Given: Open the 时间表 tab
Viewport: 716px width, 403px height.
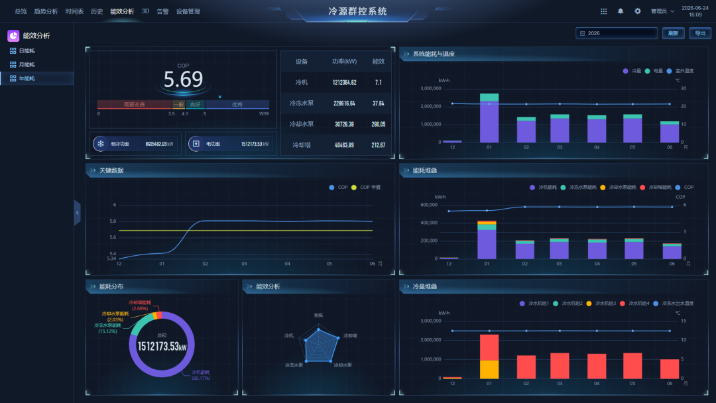Looking at the screenshot, I should [x=74, y=11].
